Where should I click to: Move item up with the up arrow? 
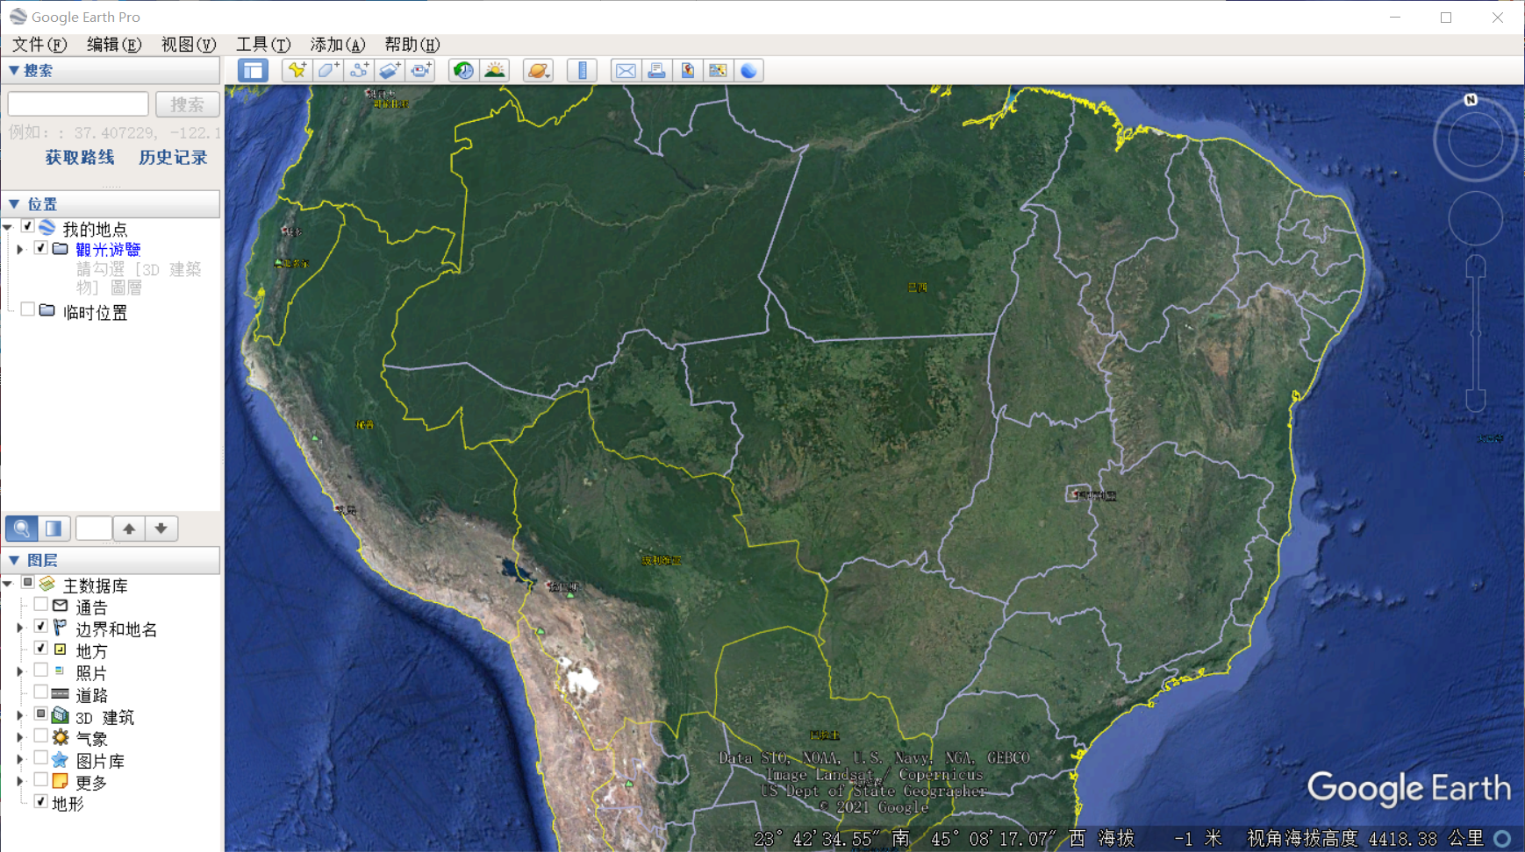pos(129,529)
